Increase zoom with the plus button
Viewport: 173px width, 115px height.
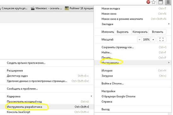[x=153, y=40]
